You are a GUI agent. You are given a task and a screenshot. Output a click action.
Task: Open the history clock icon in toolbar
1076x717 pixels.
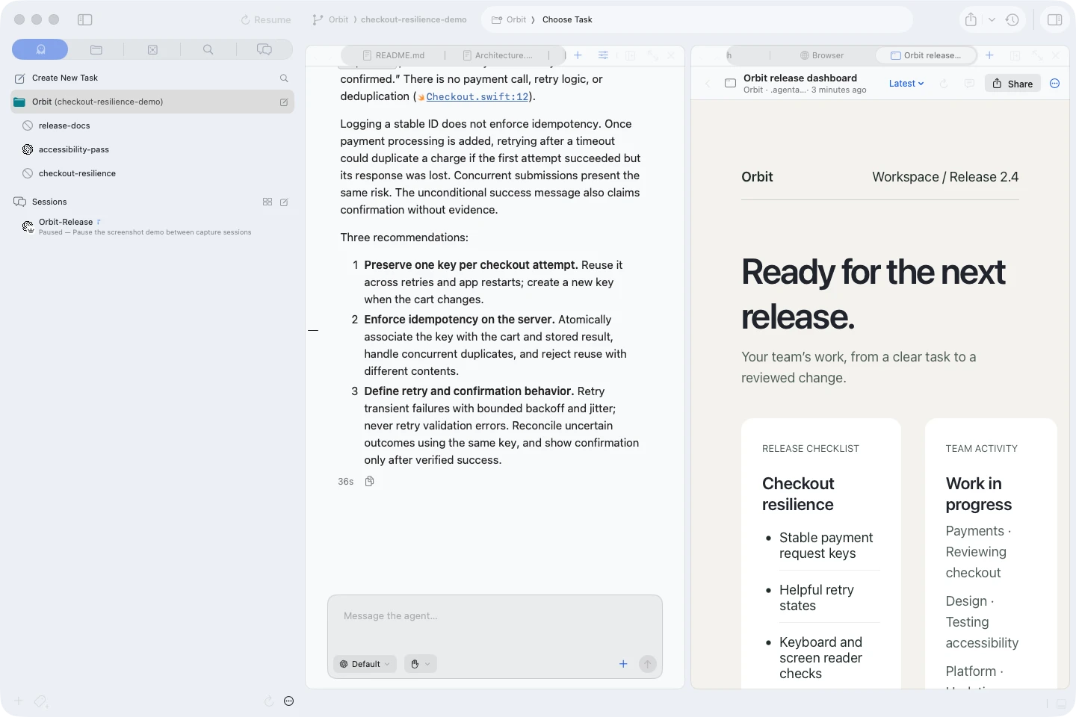point(1012,20)
